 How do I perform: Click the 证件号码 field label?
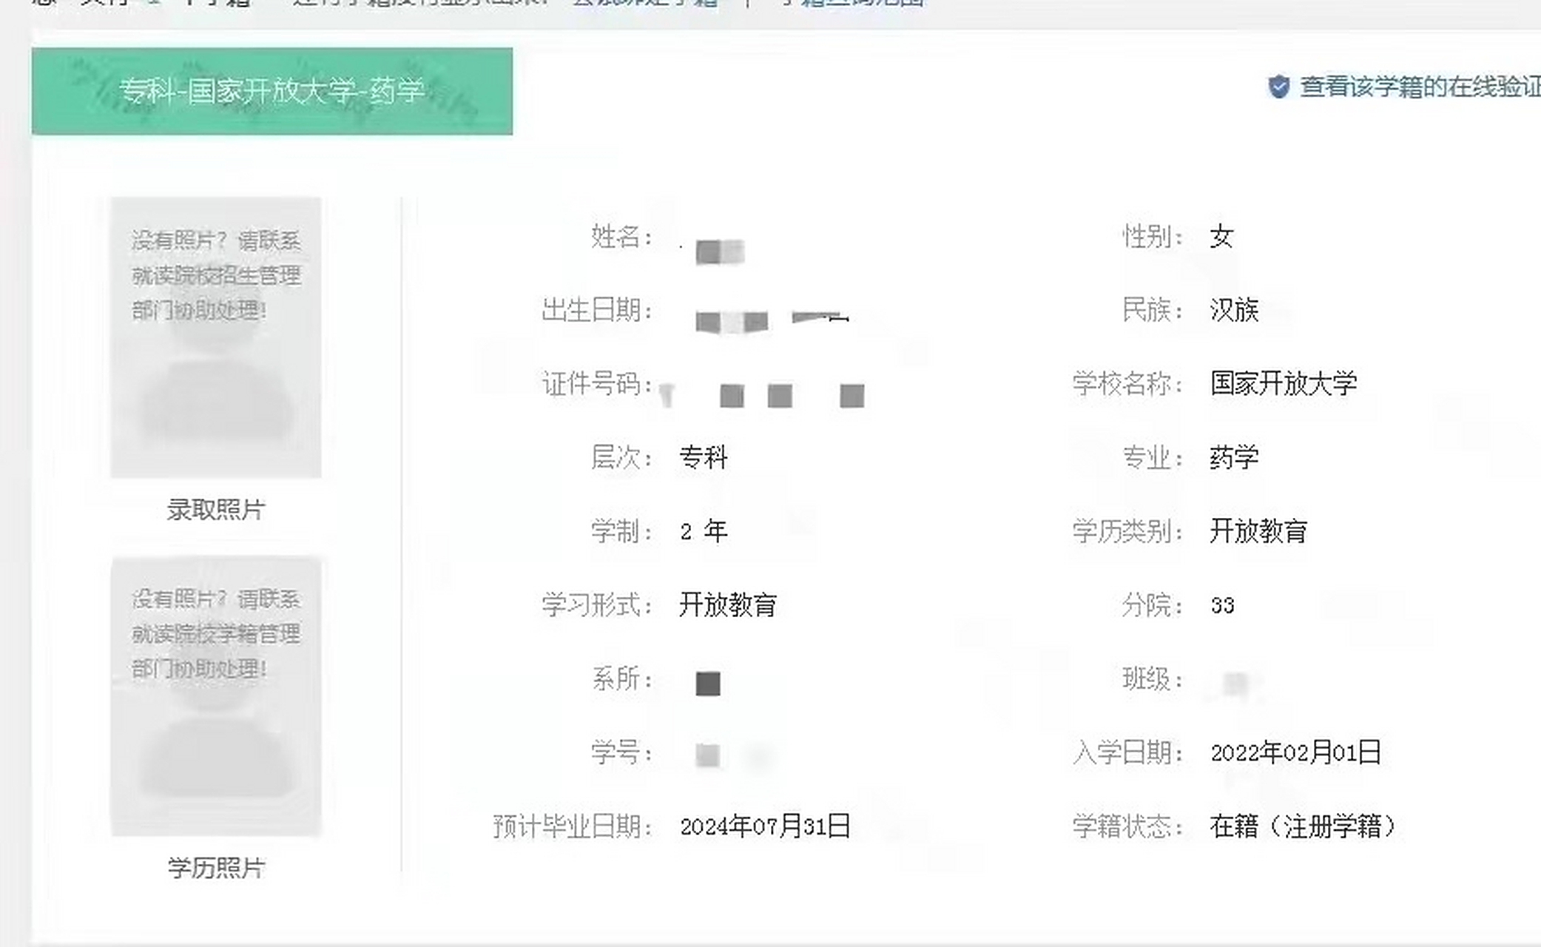click(x=597, y=383)
